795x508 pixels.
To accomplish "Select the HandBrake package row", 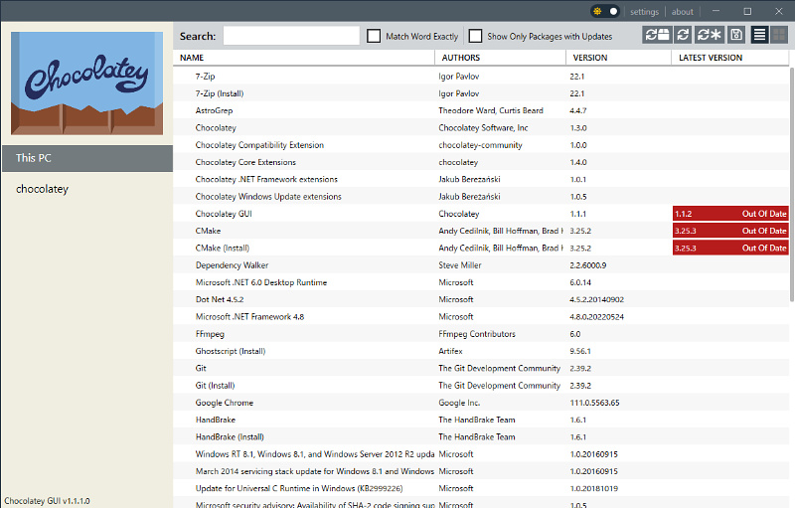I will pos(481,420).
